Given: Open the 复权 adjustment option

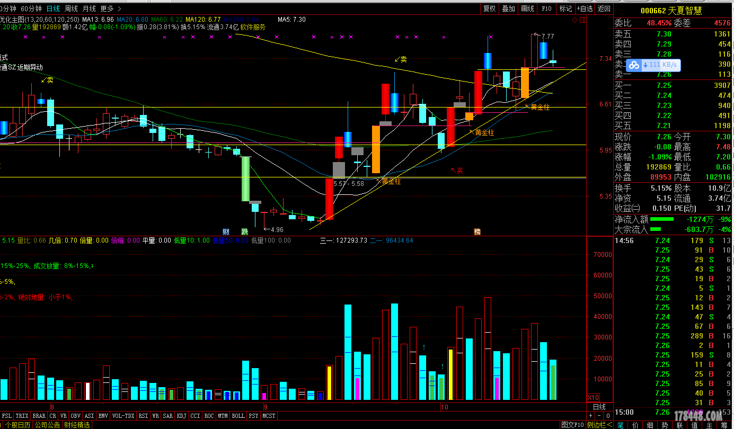Looking at the screenshot, I should [489, 8].
